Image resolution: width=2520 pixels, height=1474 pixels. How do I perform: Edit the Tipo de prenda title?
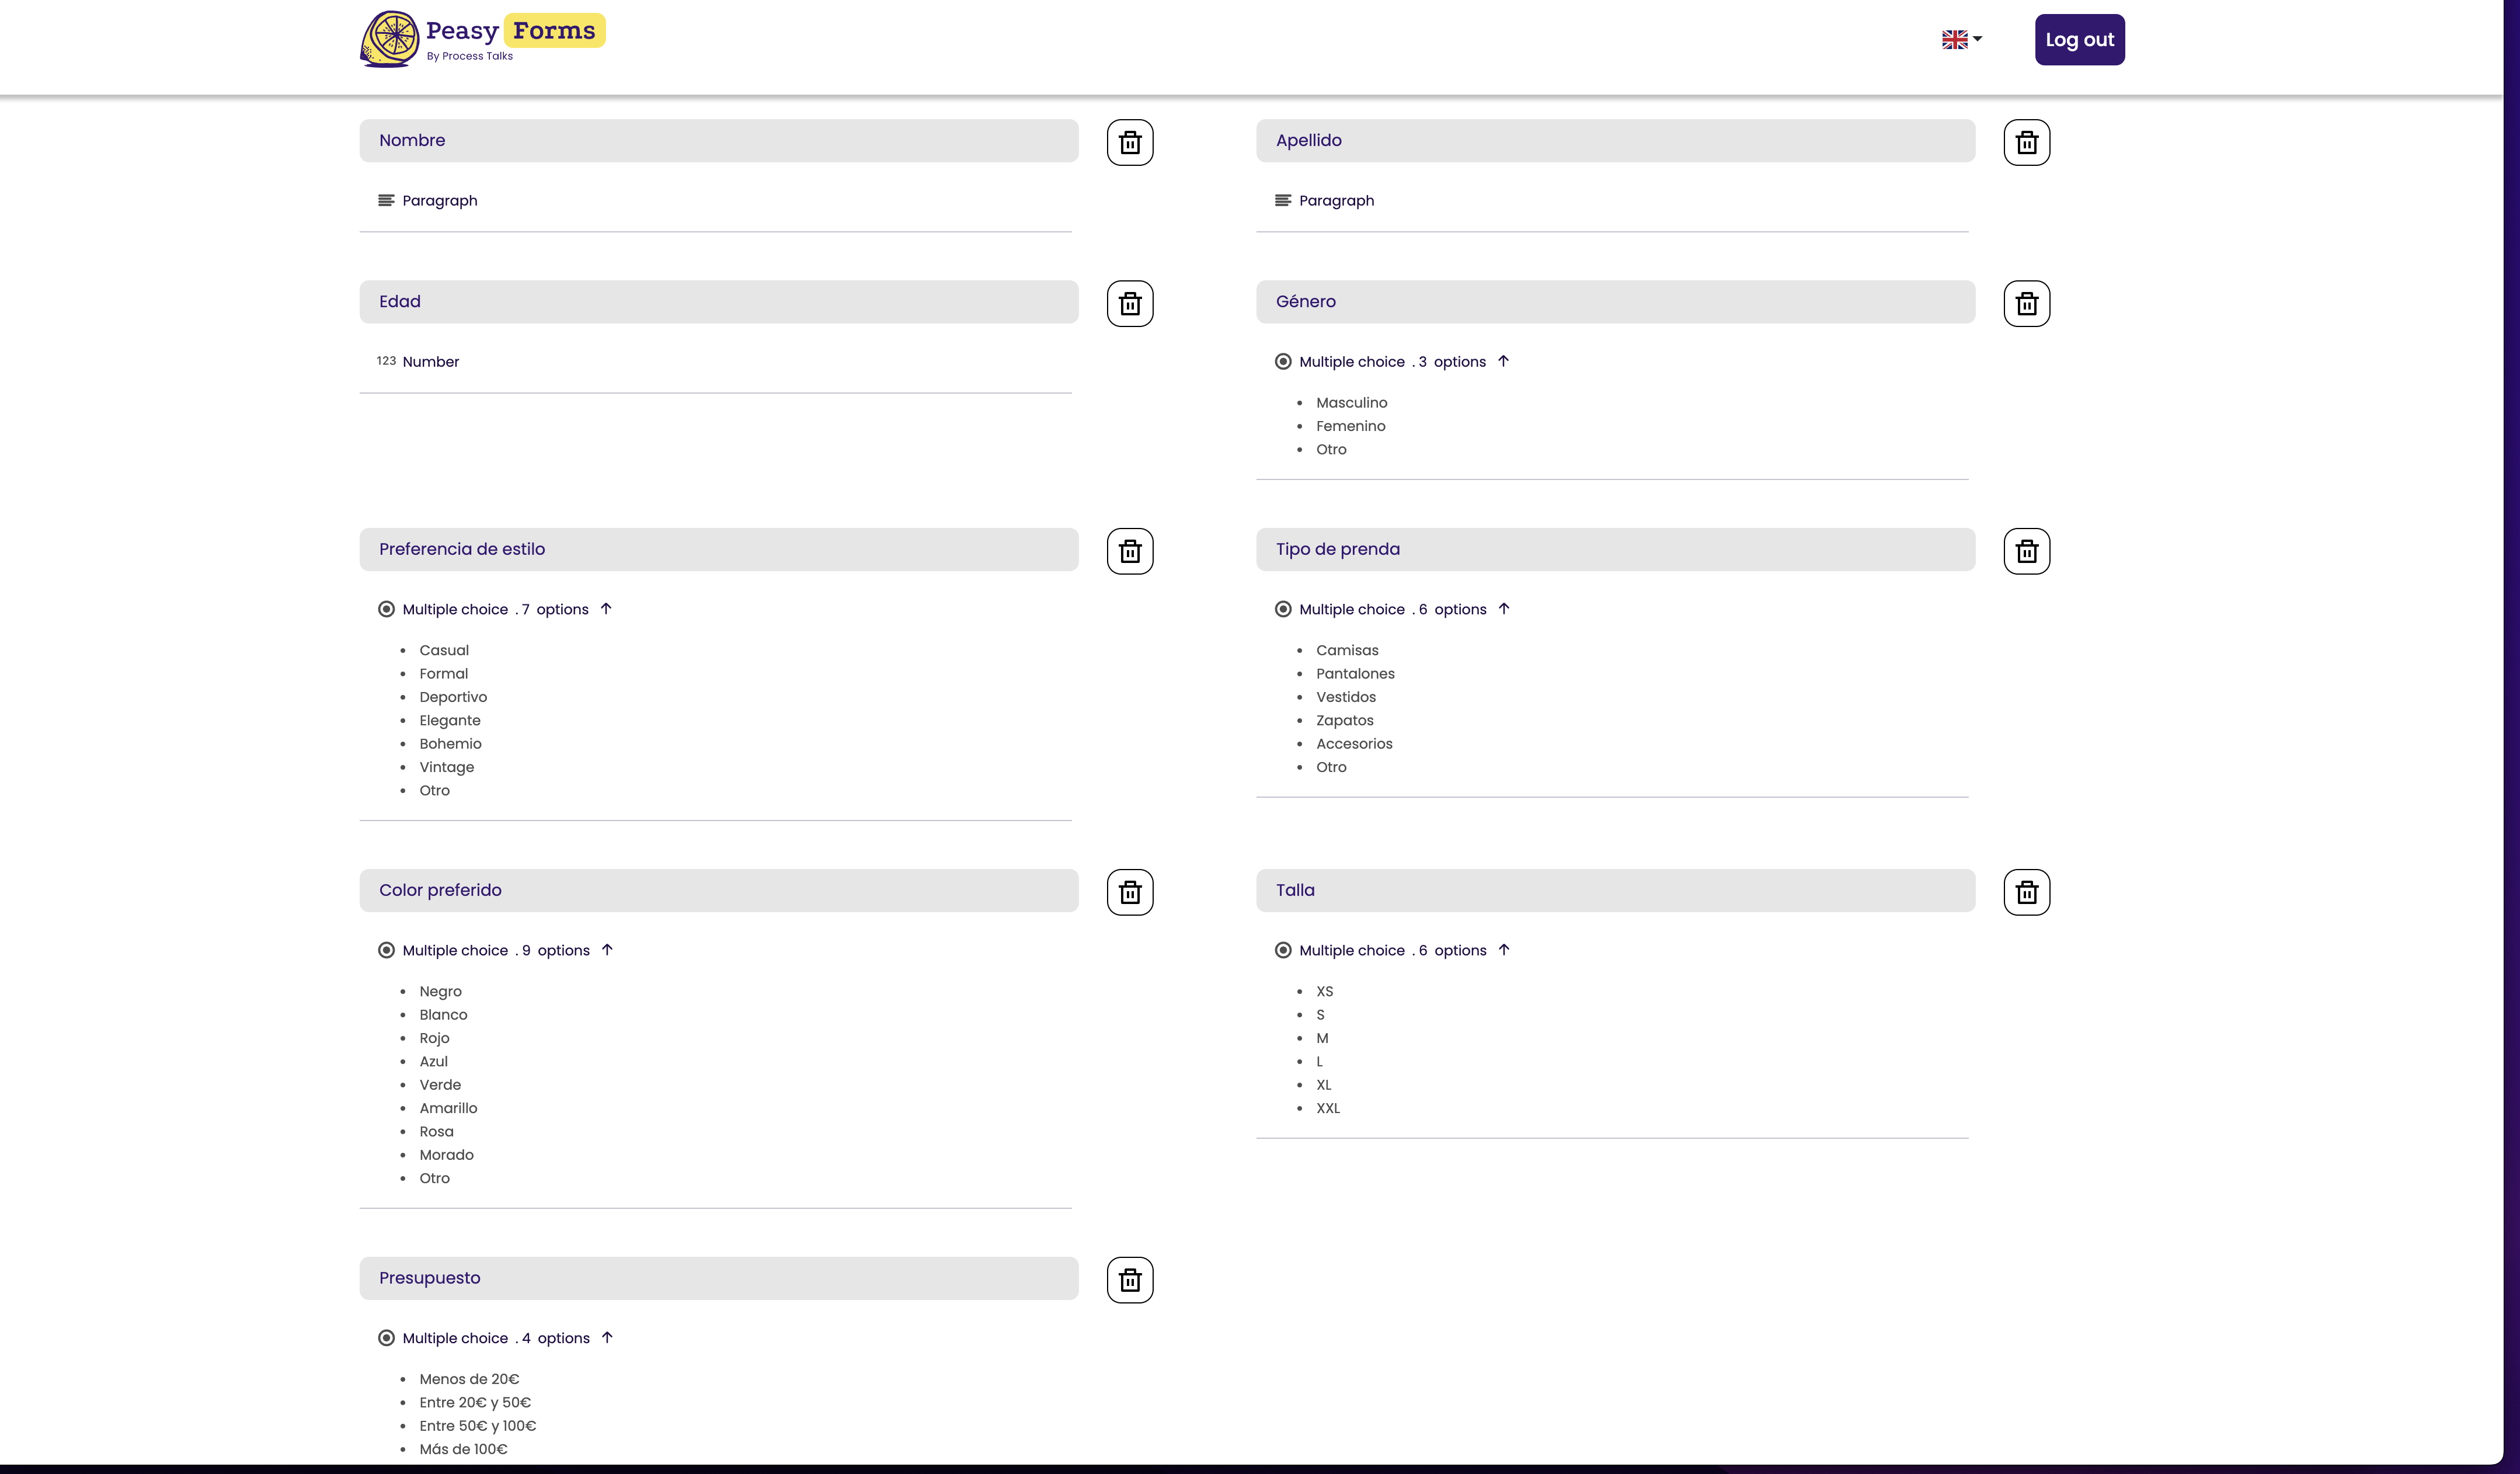pos(1616,550)
